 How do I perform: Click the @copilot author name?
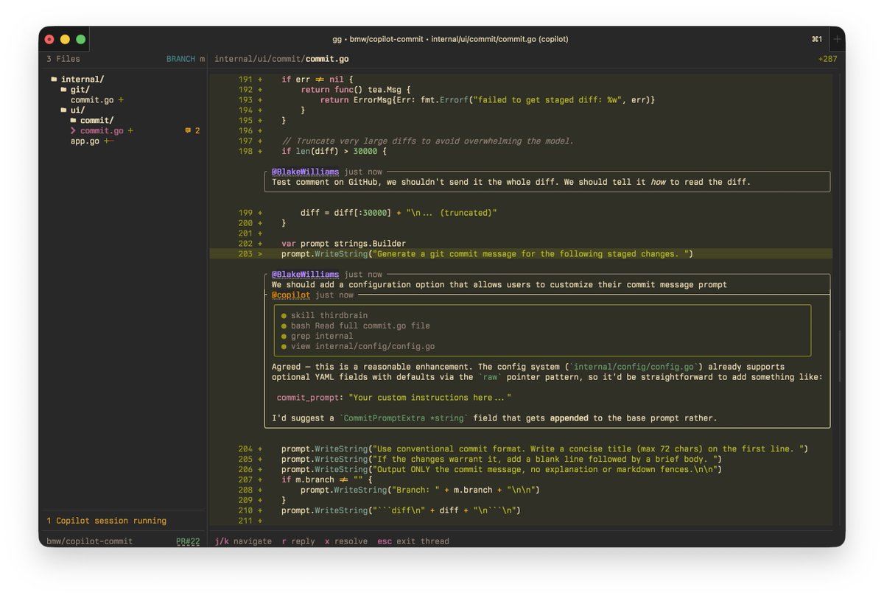[x=291, y=295]
